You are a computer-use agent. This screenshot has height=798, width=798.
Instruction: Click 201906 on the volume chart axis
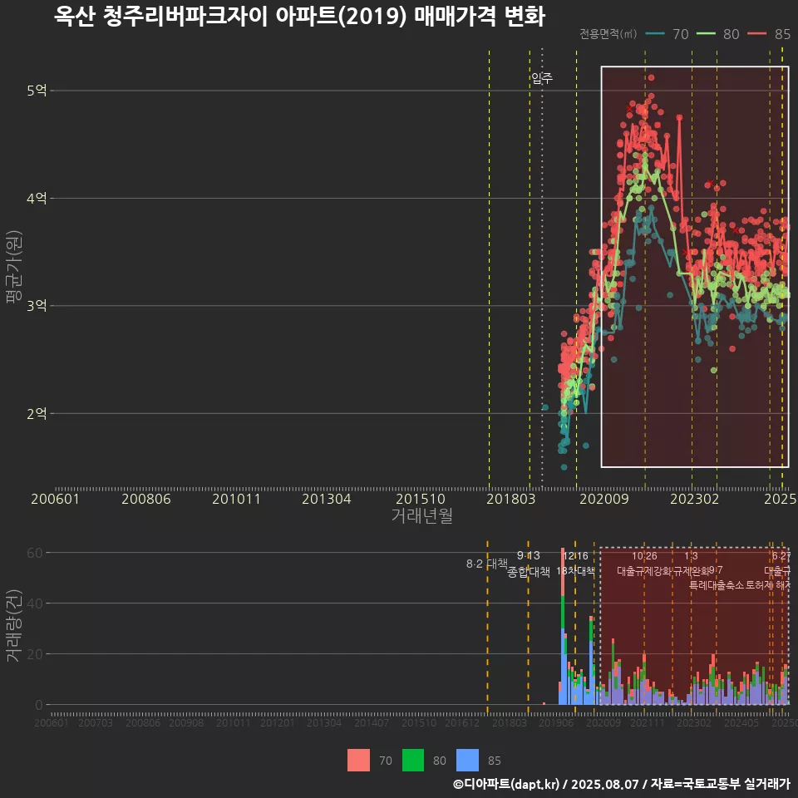coord(556,722)
